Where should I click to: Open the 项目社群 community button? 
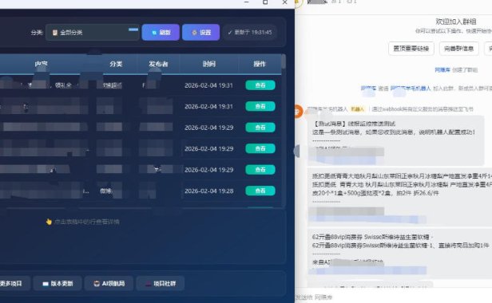161,284
